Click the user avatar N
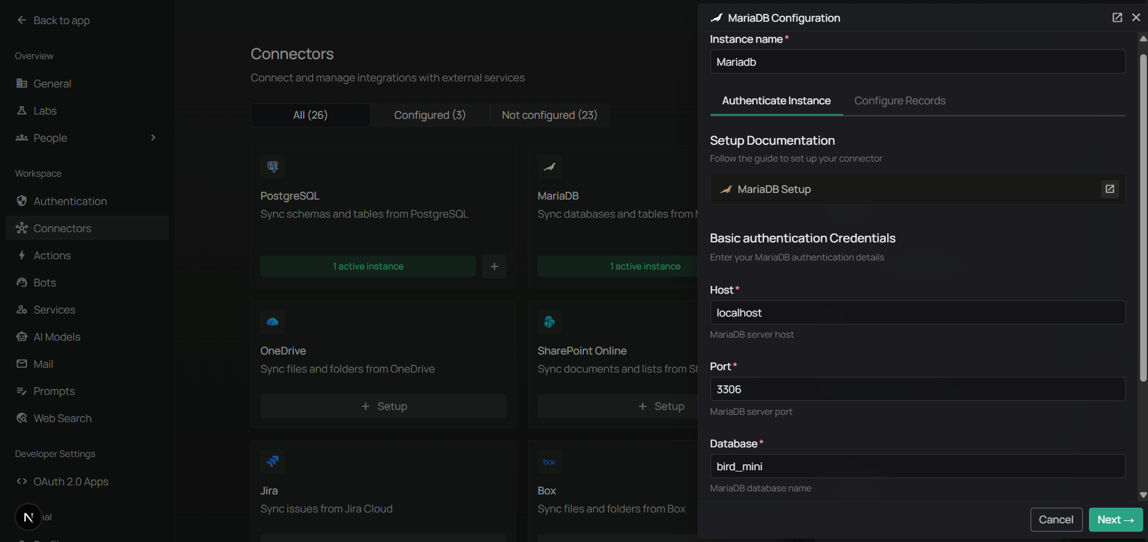Screen dimensions: 1148x542 [x=28, y=517]
